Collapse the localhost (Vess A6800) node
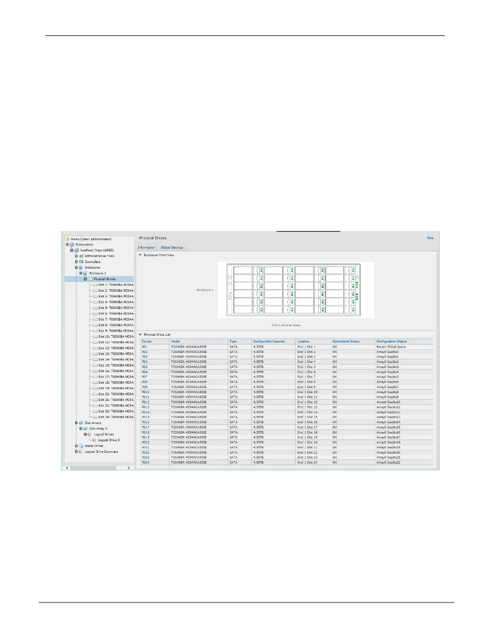The width and height of the screenshot is (489, 633). [72, 250]
